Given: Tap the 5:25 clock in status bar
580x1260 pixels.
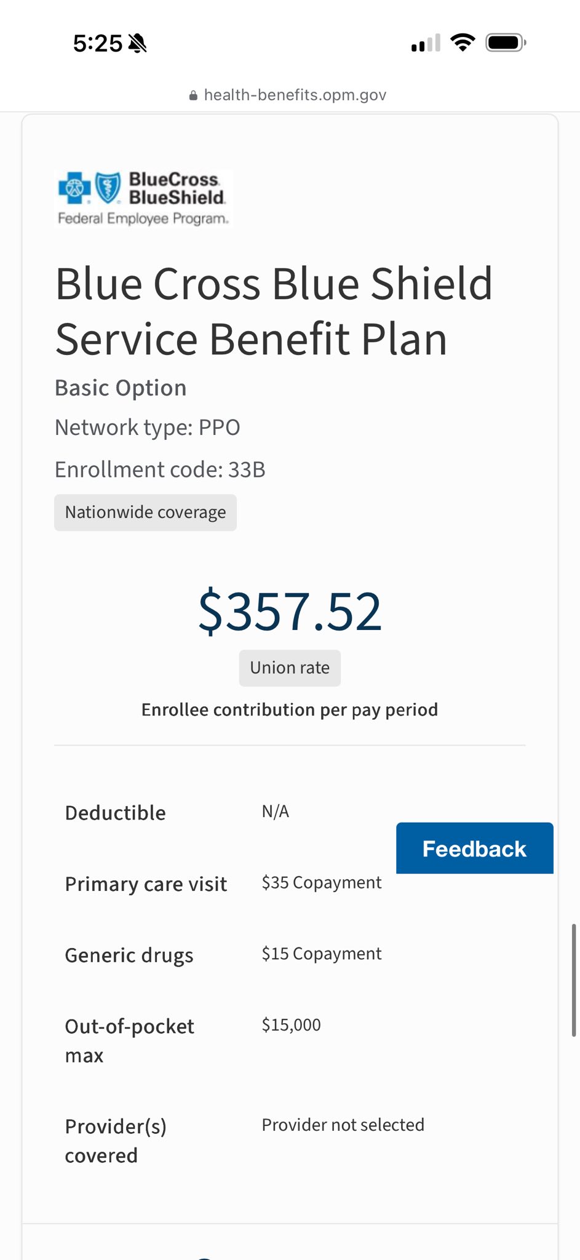Looking at the screenshot, I should 98,44.
